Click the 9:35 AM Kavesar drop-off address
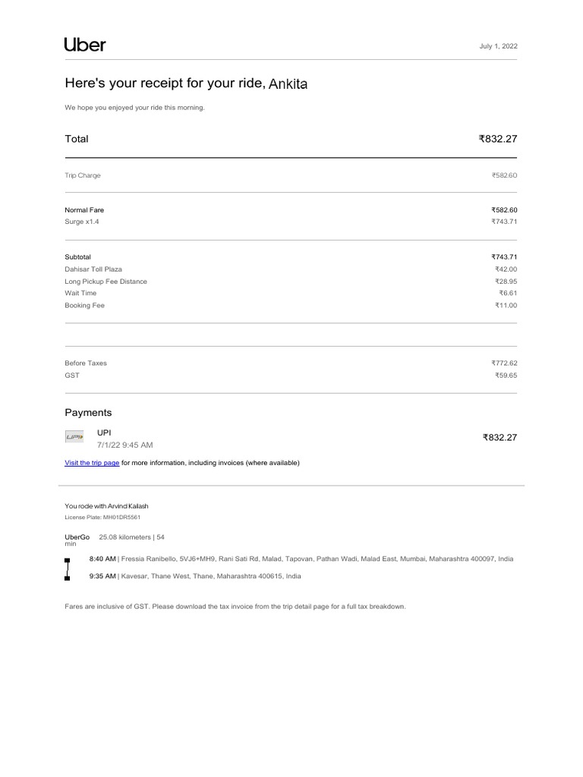Screen dimensions: 583x777 click(x=195, y=576)
